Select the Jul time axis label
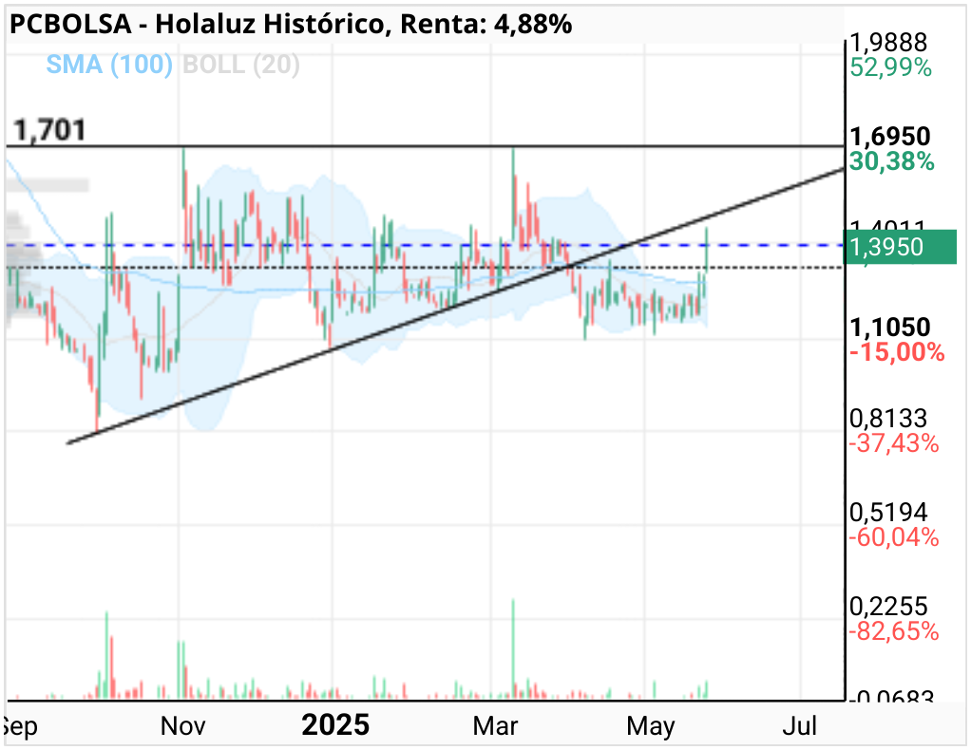Viewport: 971px width, 750px height. pos(800,726)
